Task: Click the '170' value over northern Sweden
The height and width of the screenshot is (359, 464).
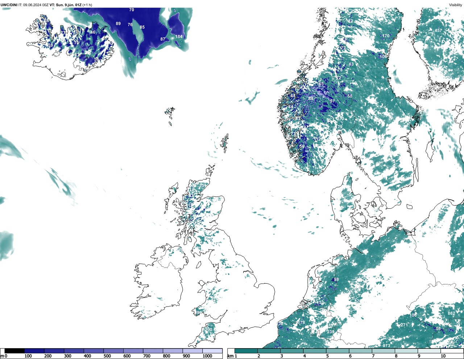Action: (386, 36)
